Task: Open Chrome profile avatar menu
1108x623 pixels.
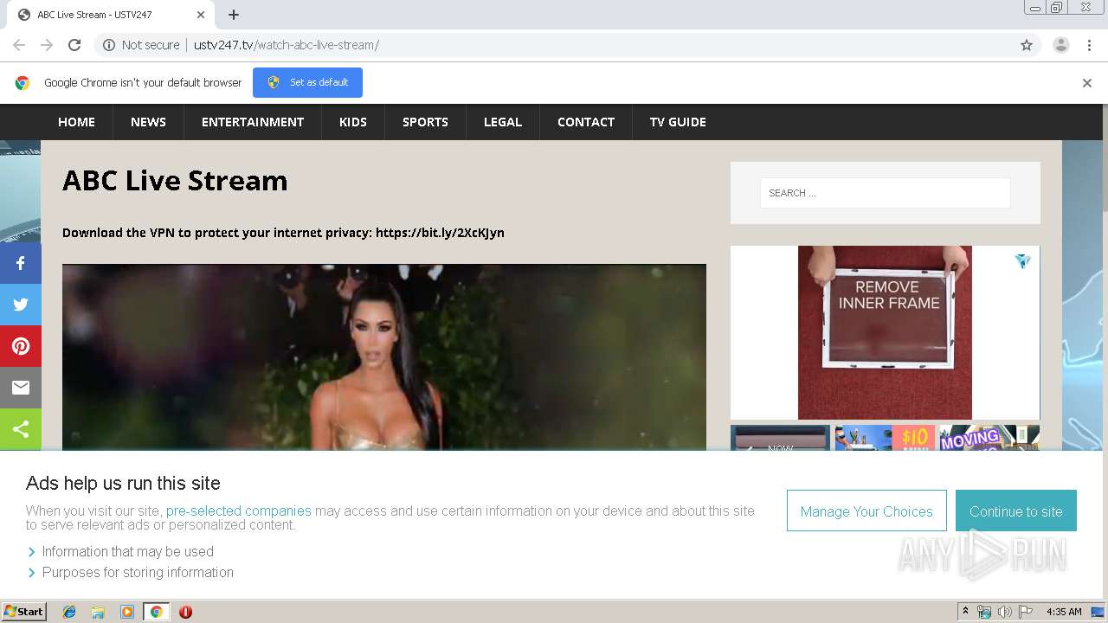Action: pyautogui.click(x=1060, y=45)
